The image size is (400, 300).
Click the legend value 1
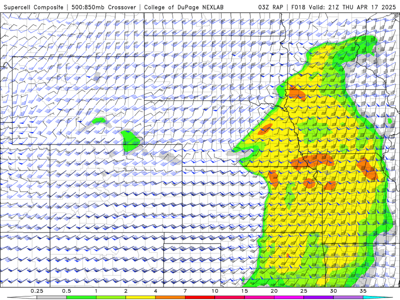click(x=96, y=291)
